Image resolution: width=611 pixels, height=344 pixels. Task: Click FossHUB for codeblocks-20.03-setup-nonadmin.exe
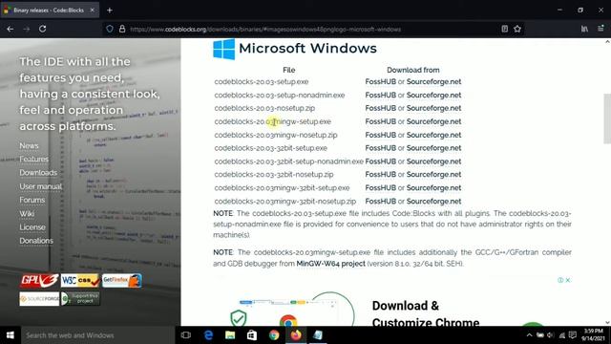[380, 96]
